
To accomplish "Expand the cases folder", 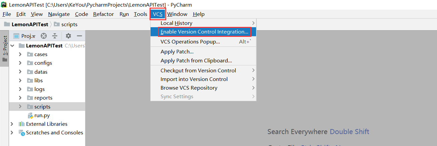I will click(20, 54).
